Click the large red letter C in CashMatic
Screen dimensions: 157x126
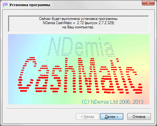tap(27, 74)
